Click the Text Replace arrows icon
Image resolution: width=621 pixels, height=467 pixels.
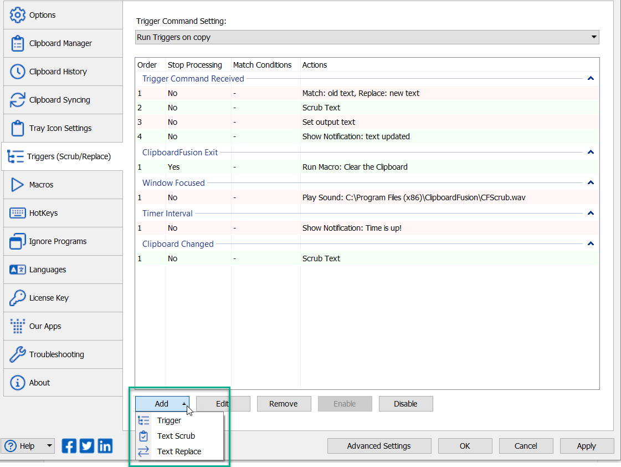point(144,451)
